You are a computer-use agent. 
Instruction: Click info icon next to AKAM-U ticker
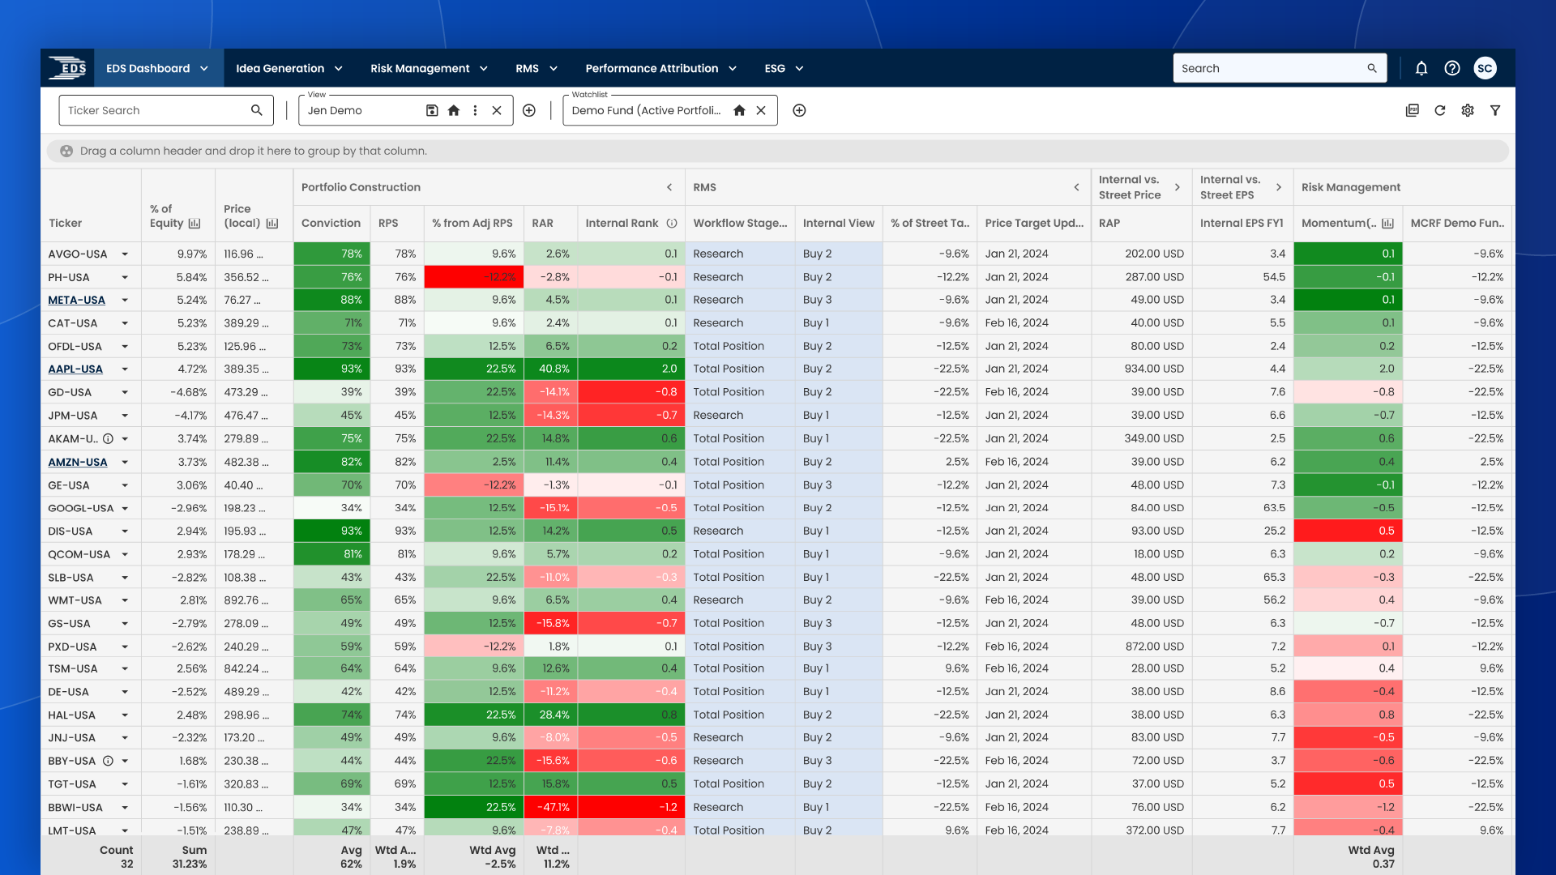[x=108, y=439]
